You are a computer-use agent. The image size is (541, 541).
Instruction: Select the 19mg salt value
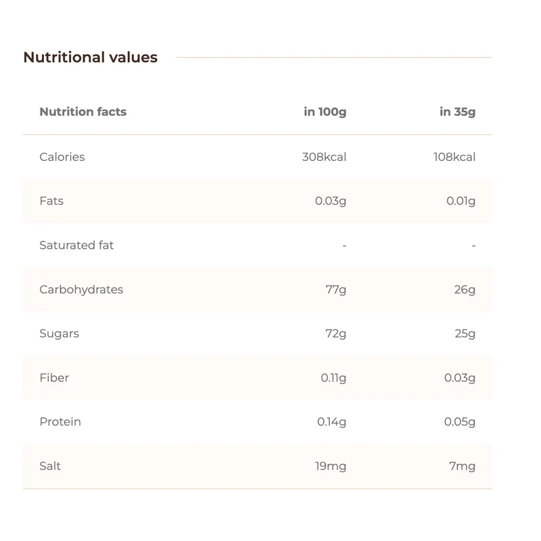331,467
